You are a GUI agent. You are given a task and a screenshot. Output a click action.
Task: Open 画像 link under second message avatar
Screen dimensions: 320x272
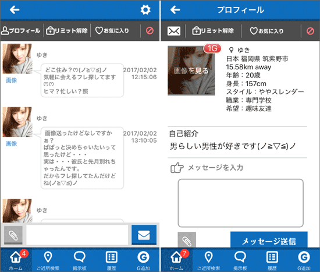coord(12,144)
